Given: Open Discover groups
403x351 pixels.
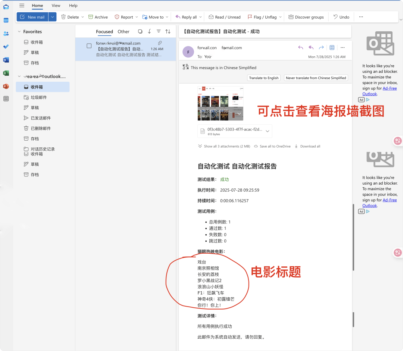Looking at the screenshot, I should point(306,17).
